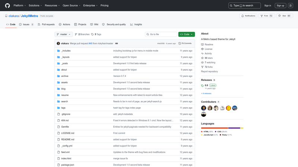The height and width of the screenshot is (167, 298).
Task: Click the file icon beside Gemfile
Action: pos(58,127)
